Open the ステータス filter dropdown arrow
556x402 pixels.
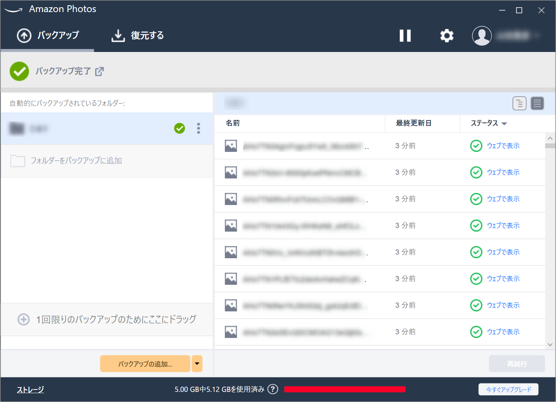click(504, 124)
